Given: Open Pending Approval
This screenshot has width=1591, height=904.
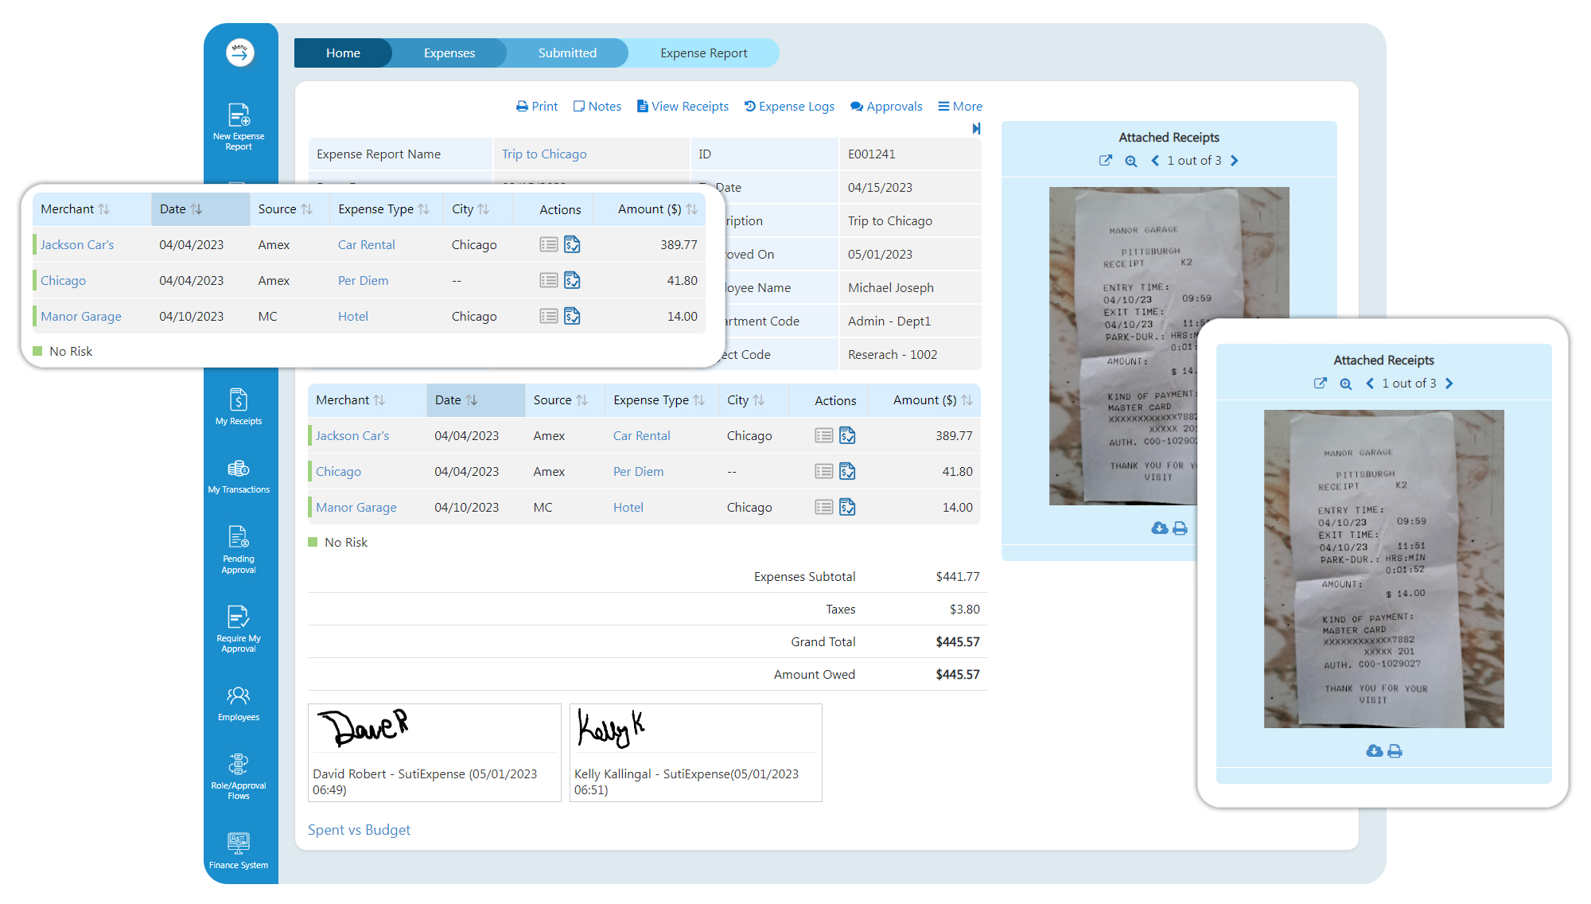Looking at the screenshot, I should pyautogui.click(x=239, y=548).
